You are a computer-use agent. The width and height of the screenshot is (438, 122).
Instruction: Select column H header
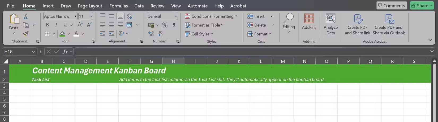pyautogui.click(x=173, y=61)
